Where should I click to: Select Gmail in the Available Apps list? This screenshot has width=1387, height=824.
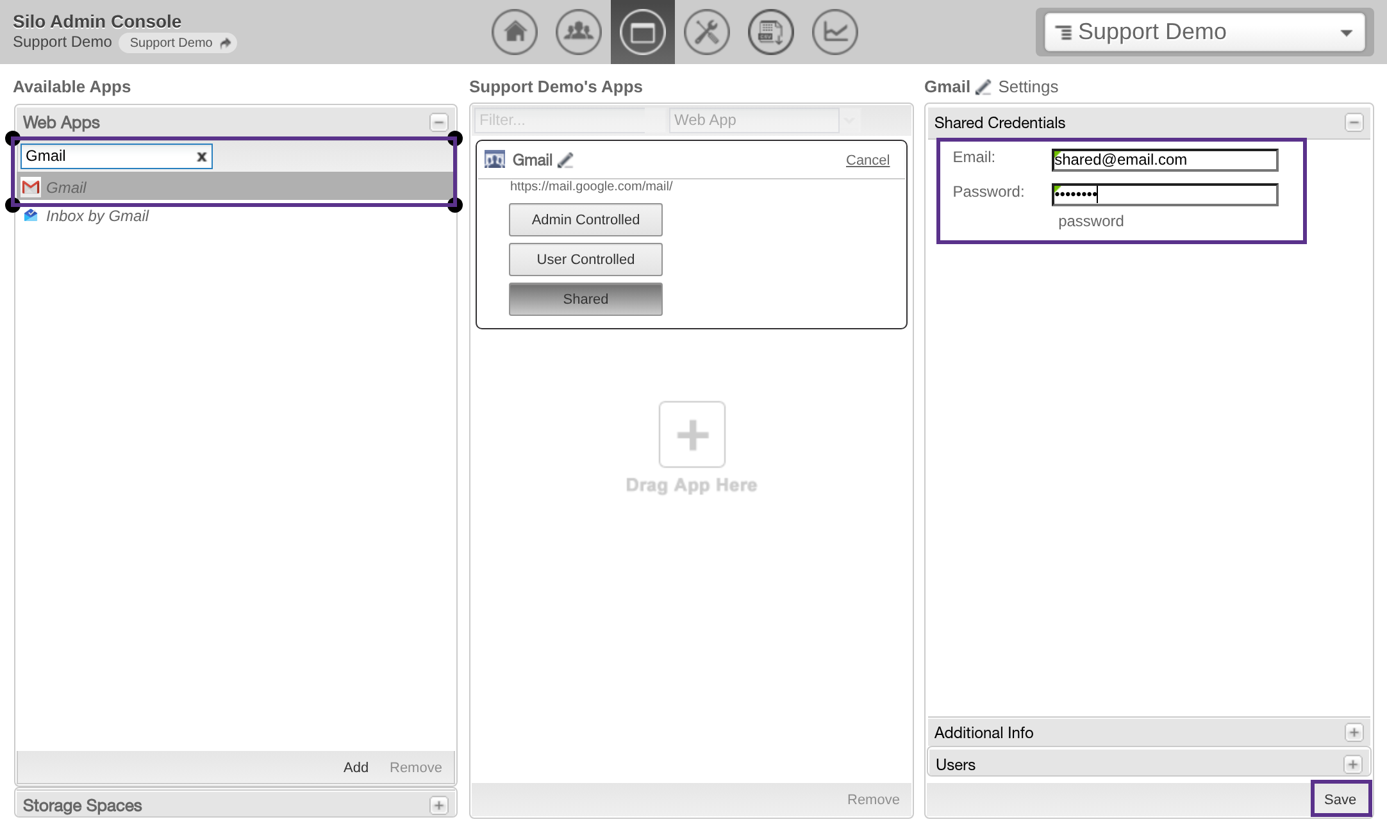[67, 188]
